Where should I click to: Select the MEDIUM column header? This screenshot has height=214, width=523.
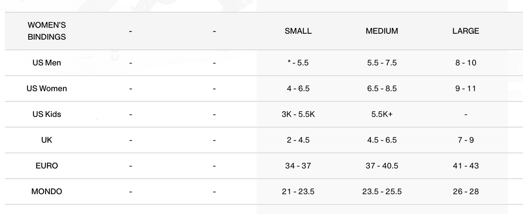[382, 31]
